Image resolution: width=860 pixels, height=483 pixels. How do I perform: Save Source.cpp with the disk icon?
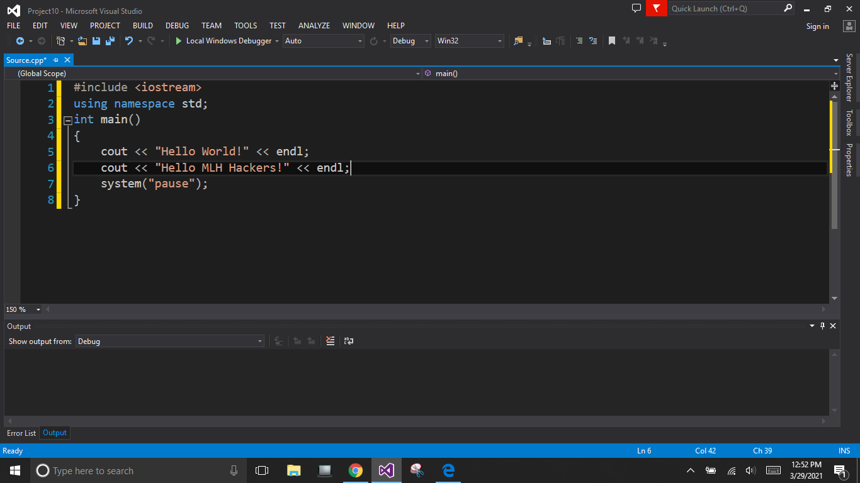pyautogui.click(x=96, y=41)
